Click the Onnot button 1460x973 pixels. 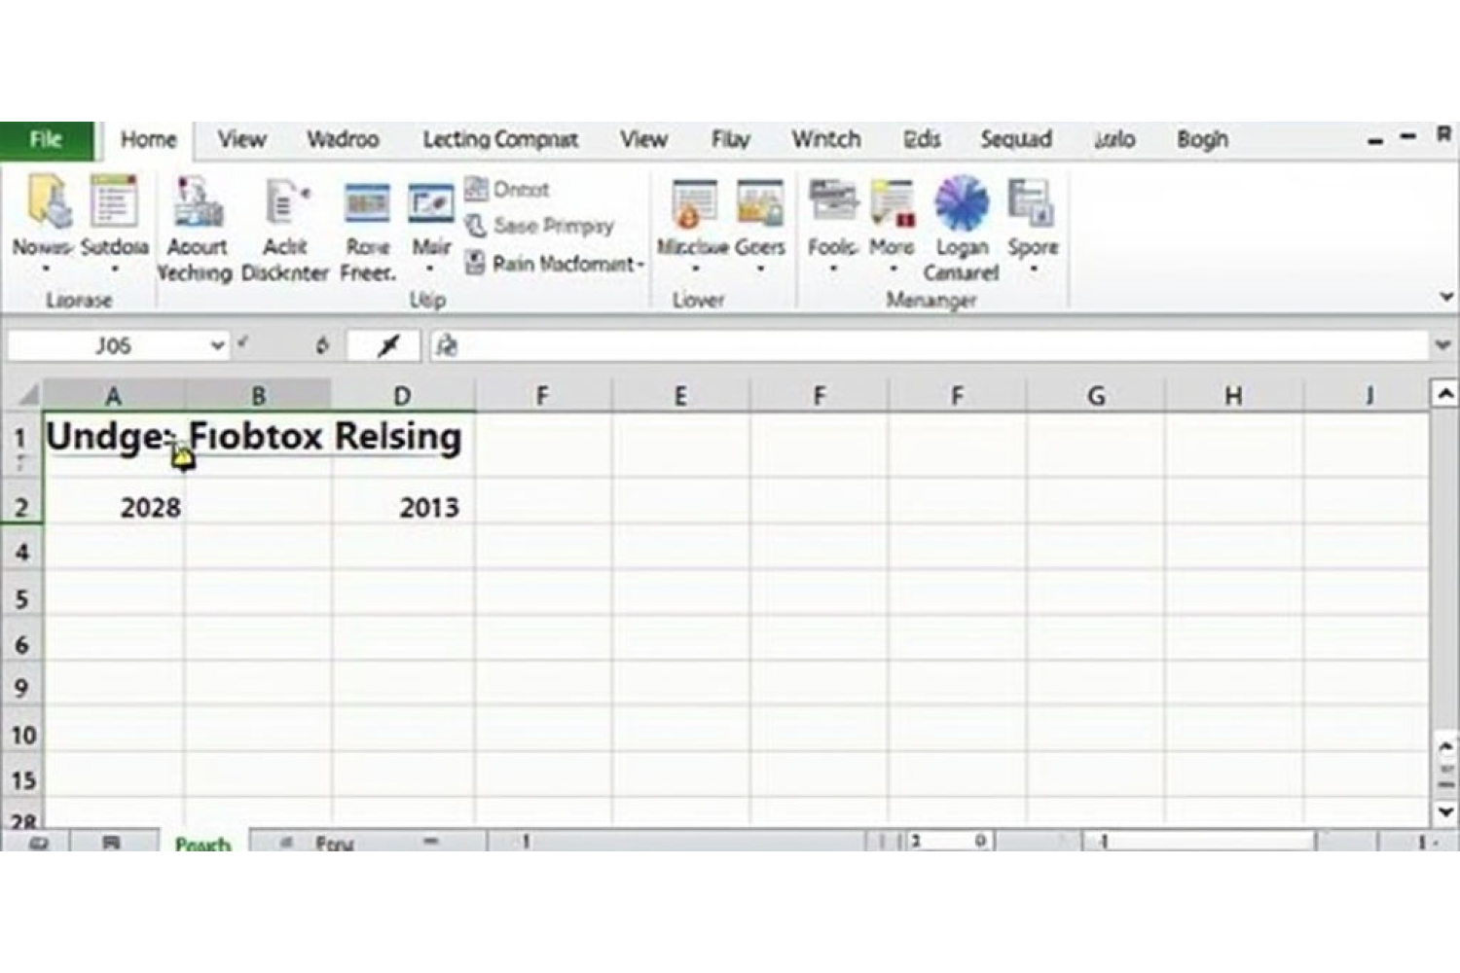(507, 189)
